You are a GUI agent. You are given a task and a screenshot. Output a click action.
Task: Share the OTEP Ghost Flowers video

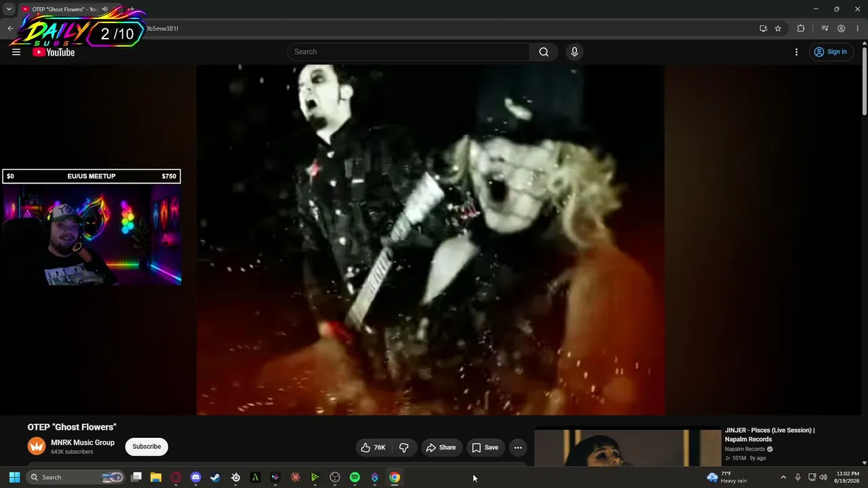pyautogui.click(x=441, y=447)
